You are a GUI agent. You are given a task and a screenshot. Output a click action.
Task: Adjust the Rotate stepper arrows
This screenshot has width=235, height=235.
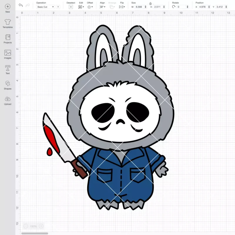click(187, 7)
